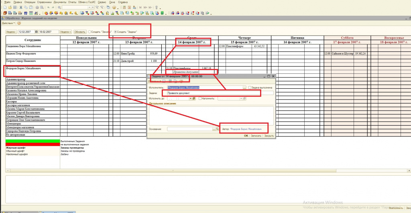Open the Документы menu

coord(60,2)
